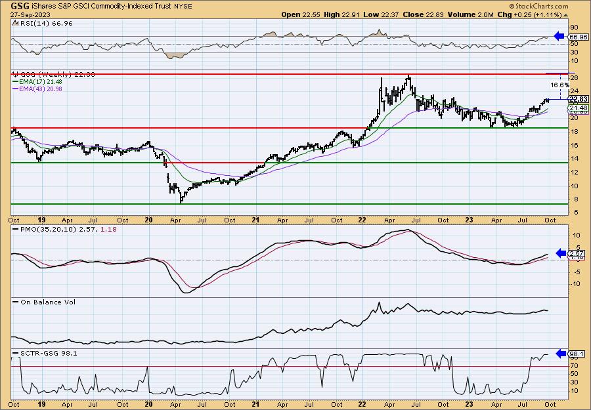Click the GSG ticker symbol in the header
Image resolution: width=591 pixels, height=410 pixels.
[19, 6]
